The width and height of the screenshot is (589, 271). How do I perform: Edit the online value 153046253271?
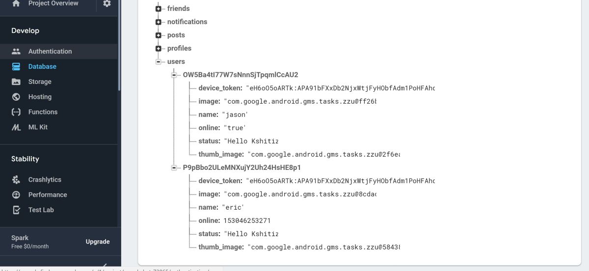click(x=247, y=220)
